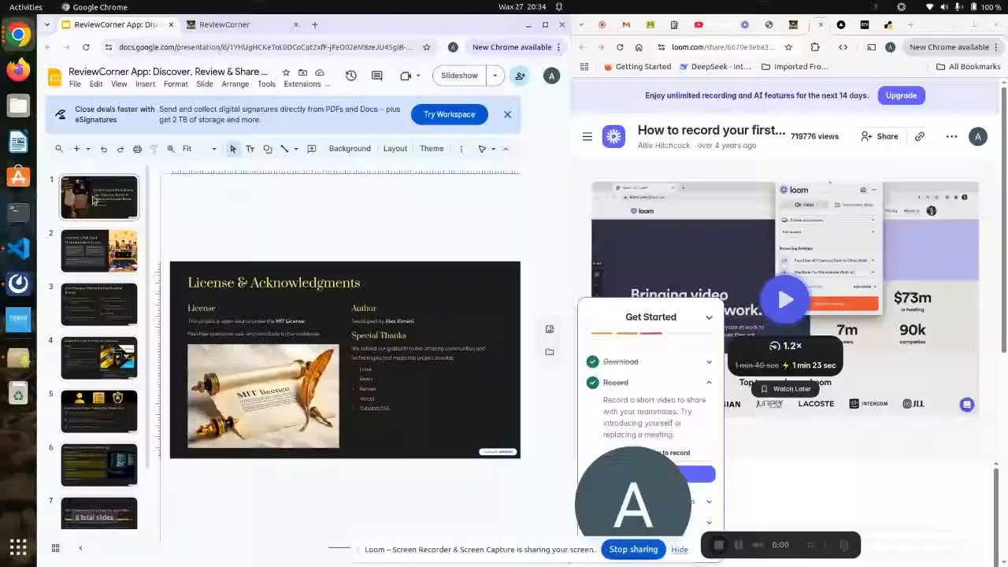Collapse the Record step chevron
This screenshot has height=567, width=1008.
tap(709, 383)
